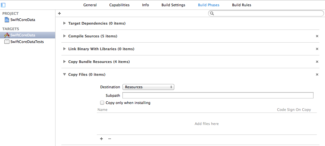Click the add build phase plus button
This screenshot has width=325, height=146.
59,13
